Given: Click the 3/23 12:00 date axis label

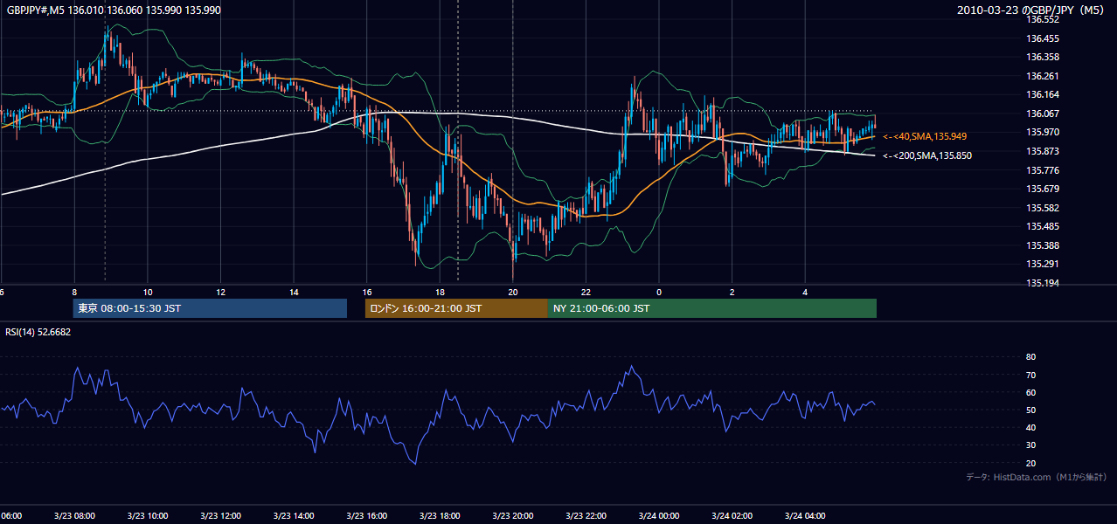Looking at the screenshot, I should 220,516.
